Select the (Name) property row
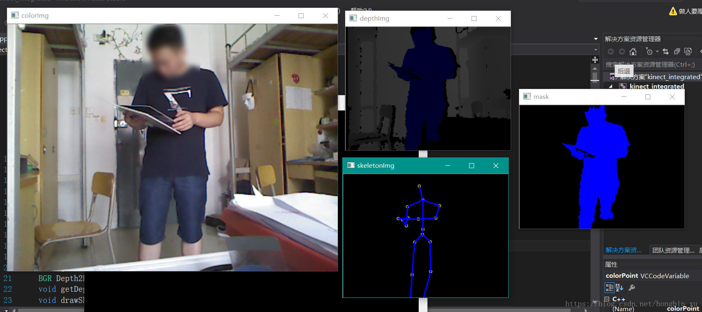The image size is (702, 312). coord(652,308)
